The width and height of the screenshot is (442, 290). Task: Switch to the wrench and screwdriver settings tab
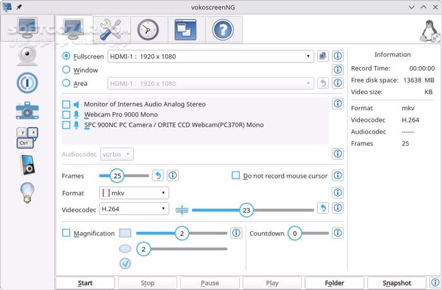112,29
